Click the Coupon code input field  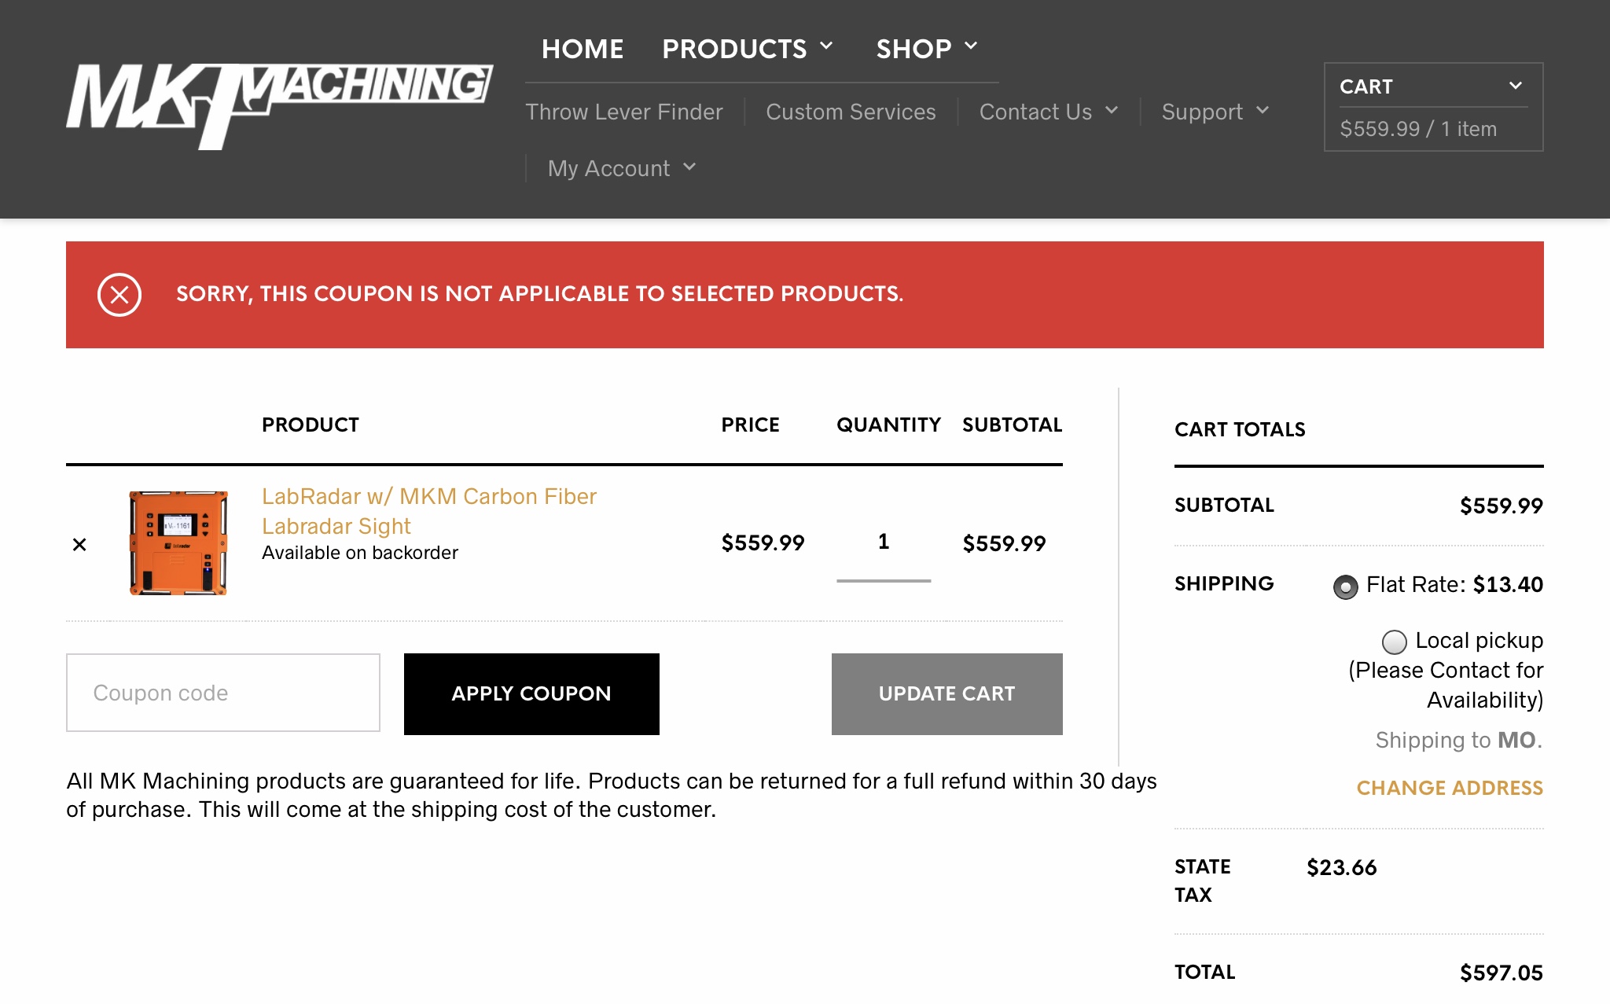point(223,693)
